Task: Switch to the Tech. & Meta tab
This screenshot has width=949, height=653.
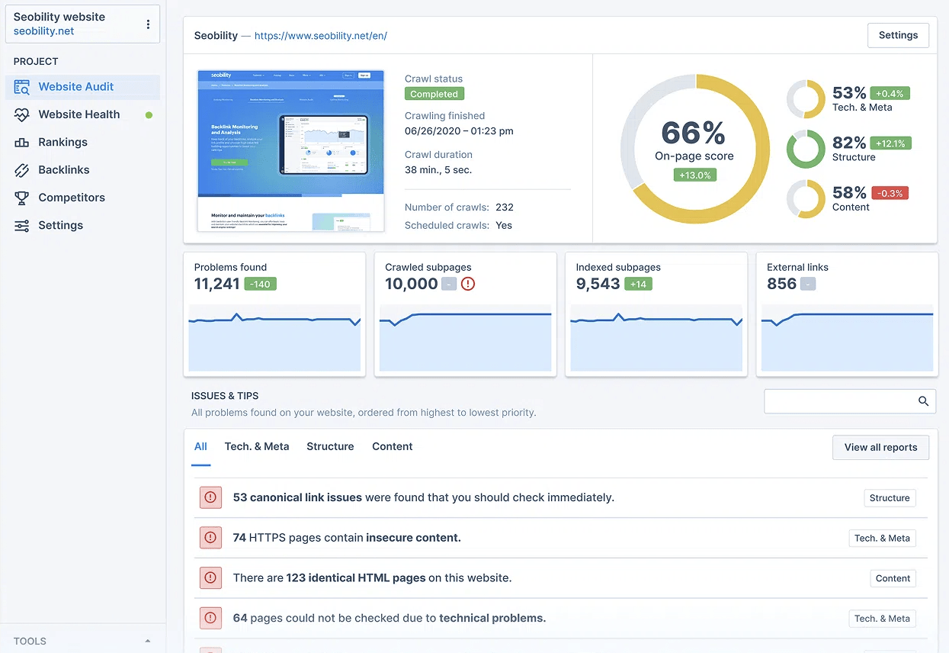Action: tap(257, 446)
